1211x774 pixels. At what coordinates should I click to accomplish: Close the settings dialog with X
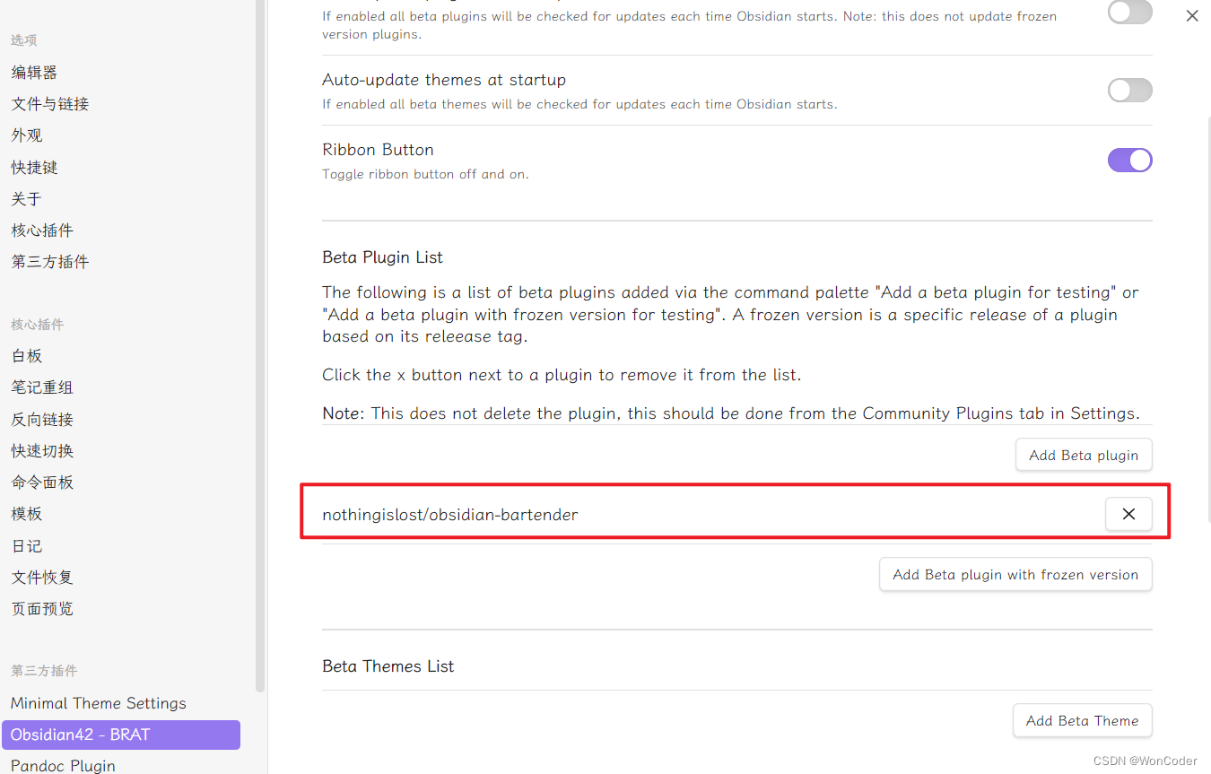pos(1192,16)
